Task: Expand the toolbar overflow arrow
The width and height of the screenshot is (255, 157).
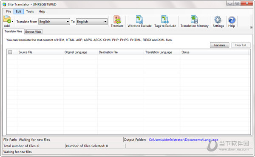Action: coord(251,27)
